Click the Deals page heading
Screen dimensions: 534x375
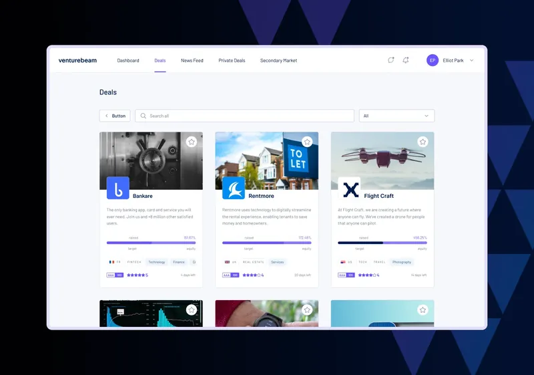108,92
